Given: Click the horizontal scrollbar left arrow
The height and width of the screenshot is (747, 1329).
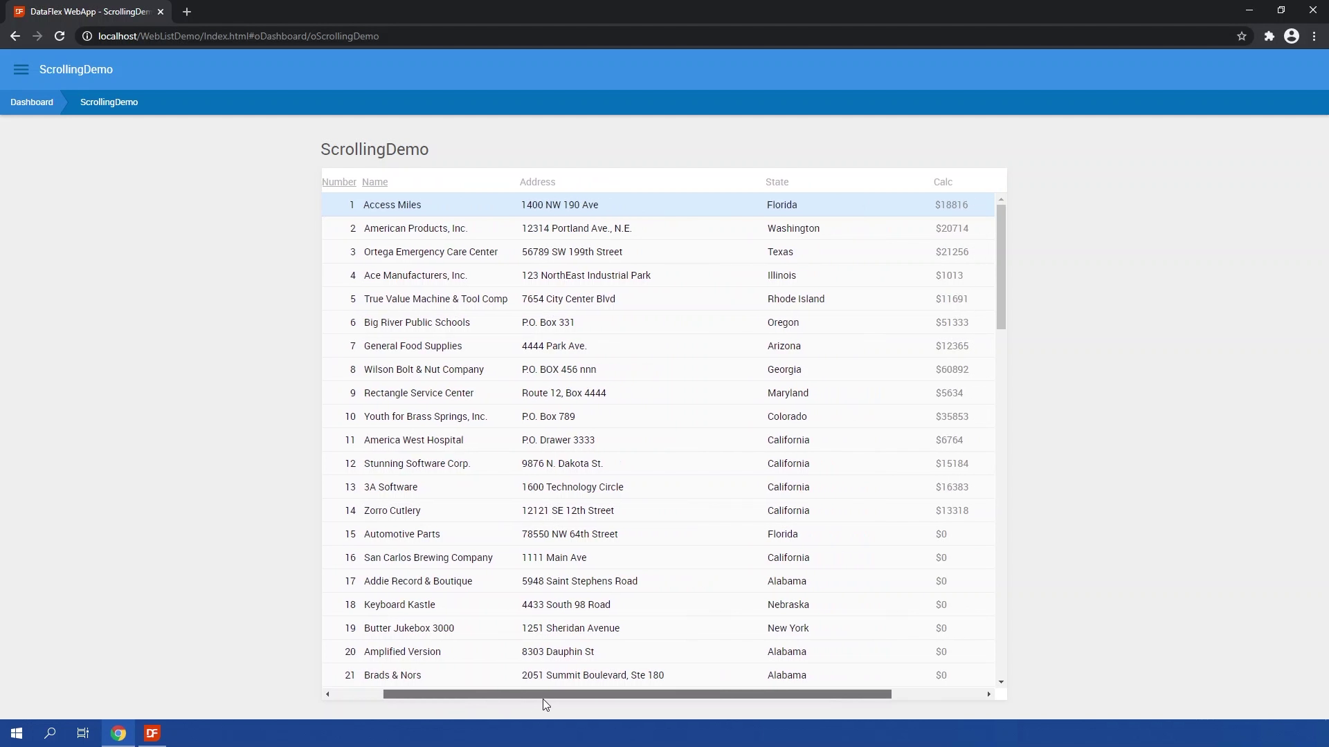Looking at the screenshot, I should pos(327,694).
